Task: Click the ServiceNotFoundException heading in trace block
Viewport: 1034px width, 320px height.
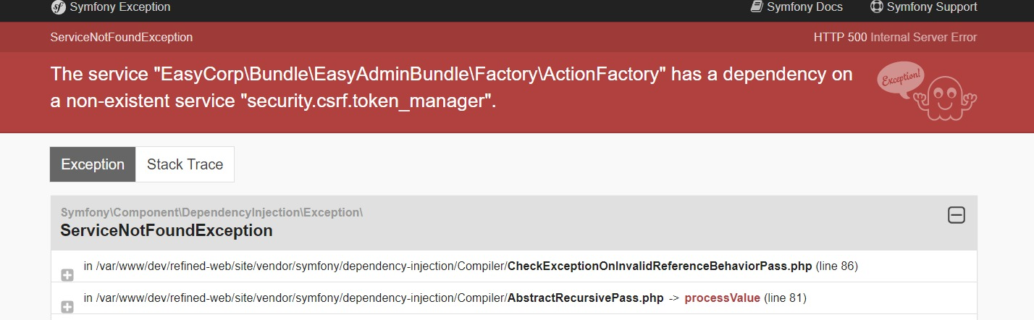Action: click(x=167, y=231)
